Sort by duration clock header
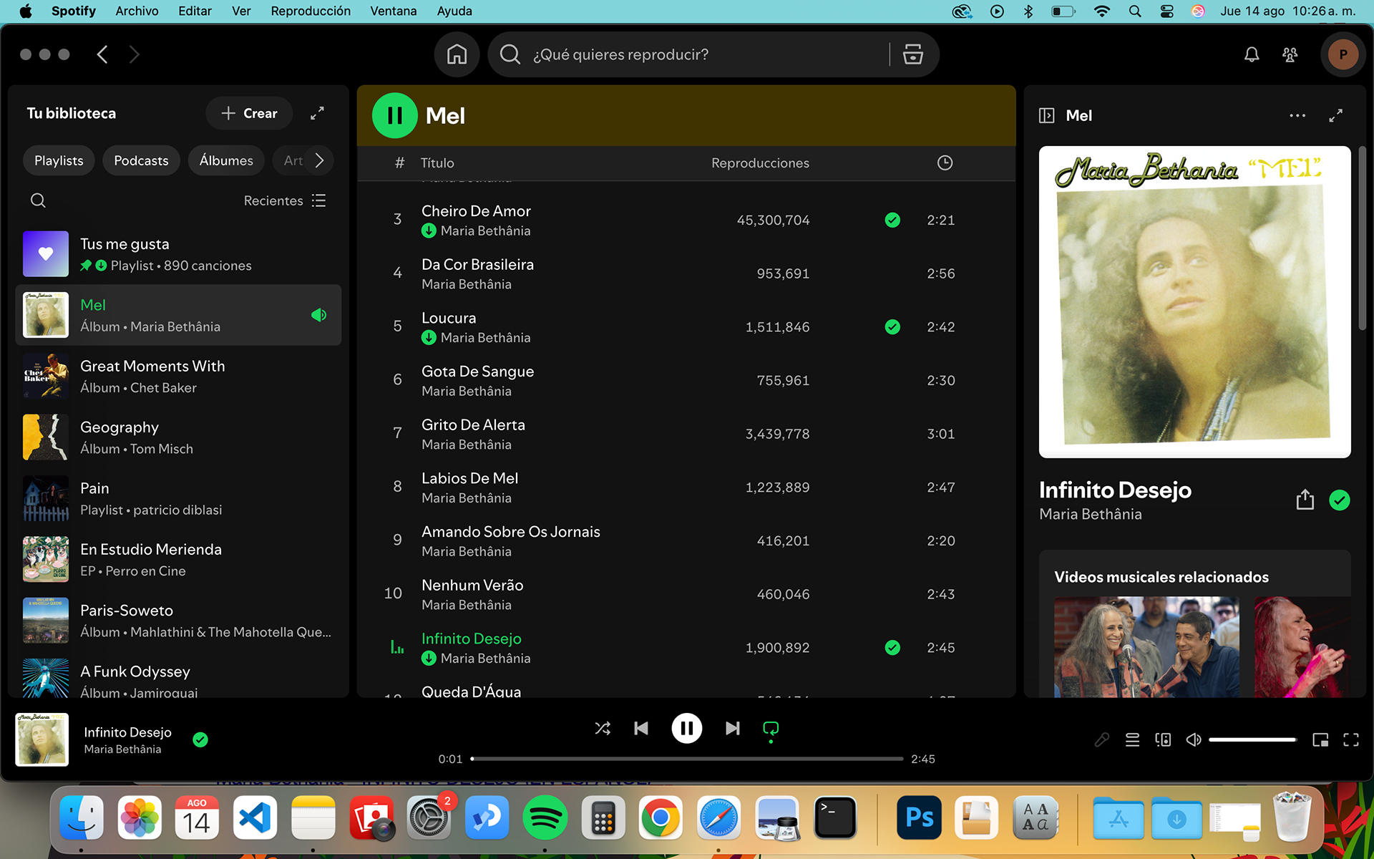 click(945, 162)
